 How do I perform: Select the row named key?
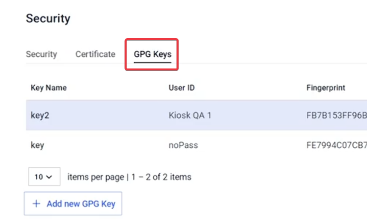(37, 145)
